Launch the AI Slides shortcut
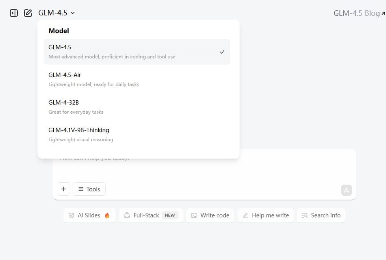Viewport: 386px width, 260px height. [89, 215]
